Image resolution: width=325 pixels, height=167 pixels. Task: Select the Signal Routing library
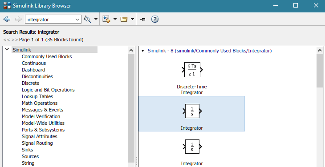coord(37,143)
